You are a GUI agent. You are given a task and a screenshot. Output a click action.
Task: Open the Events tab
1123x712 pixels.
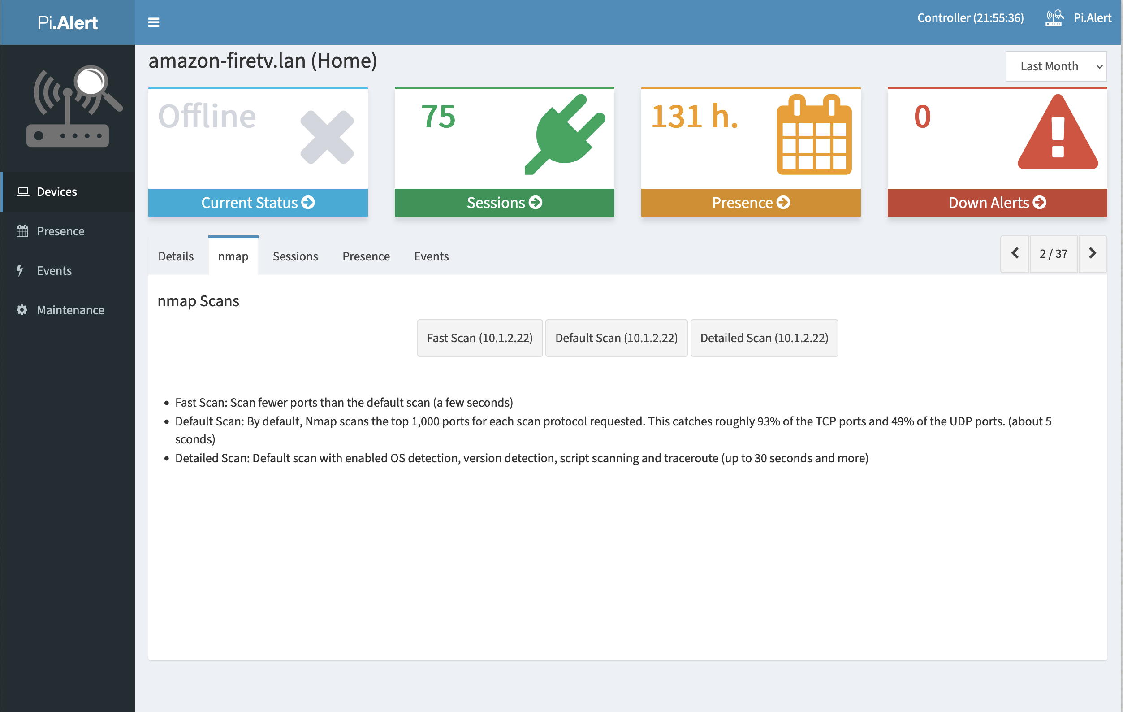pyautogui.click(x=431, y=256)
